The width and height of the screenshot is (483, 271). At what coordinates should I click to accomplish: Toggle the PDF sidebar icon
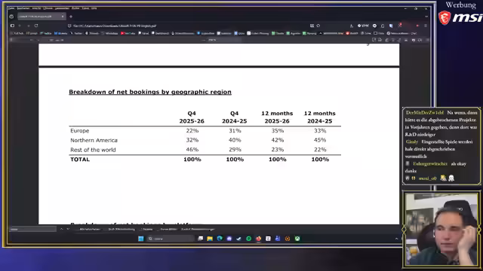(x=12, y=40)
